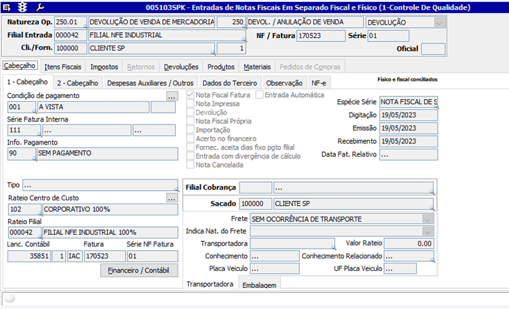Switch to the NF-e subtab
The height and width of the screenshot is (309, 509).
click(319, 83)
